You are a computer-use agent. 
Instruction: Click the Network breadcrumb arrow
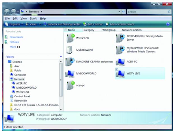coord(42,12)
